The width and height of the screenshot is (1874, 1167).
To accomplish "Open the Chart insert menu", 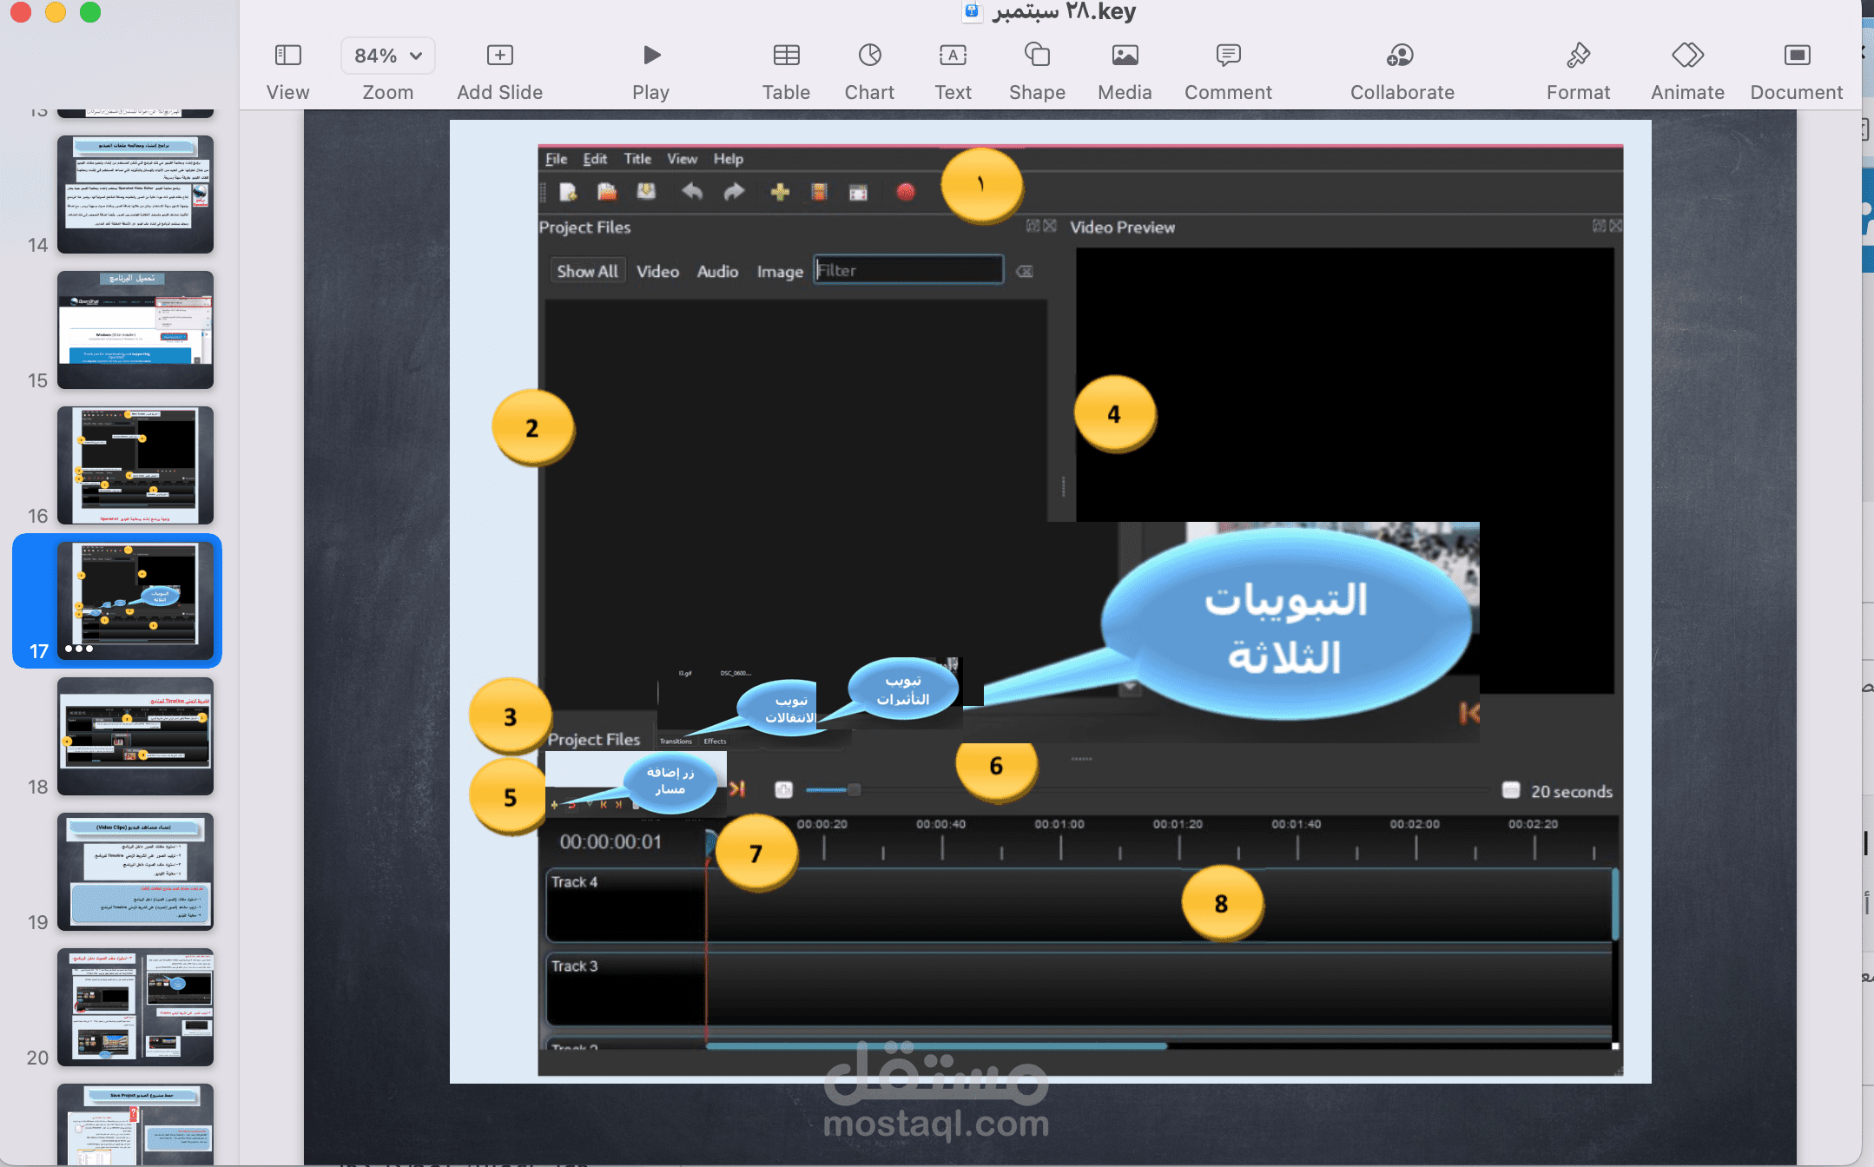I will [869, 56].
